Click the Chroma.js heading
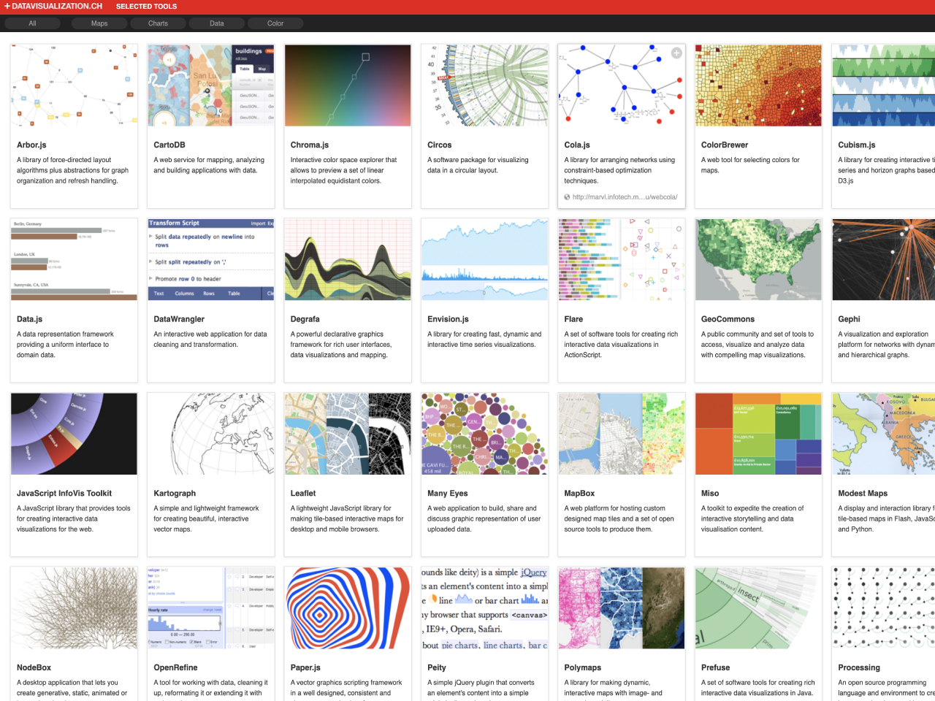Image resolution: width=935 pixels, height=701 pixels. [310, 145]
